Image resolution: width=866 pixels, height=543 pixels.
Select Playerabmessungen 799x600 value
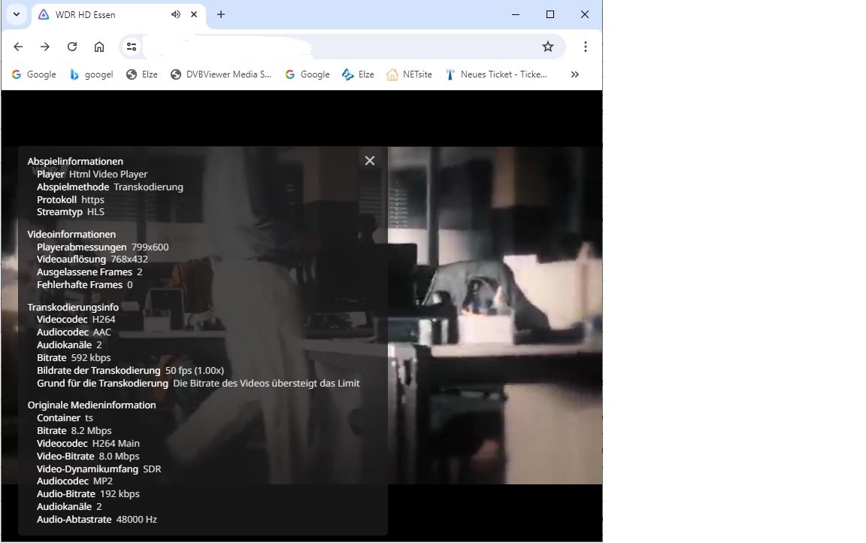point(150,247)
